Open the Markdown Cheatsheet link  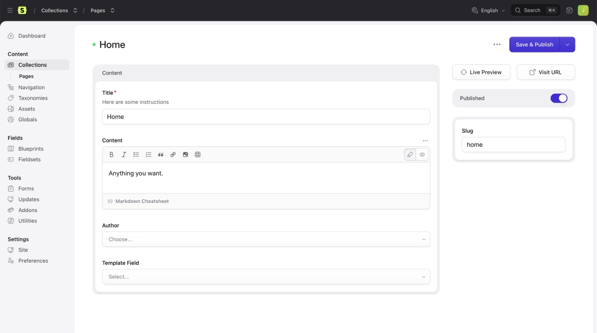pyautogui.click(x=142, y=201)
